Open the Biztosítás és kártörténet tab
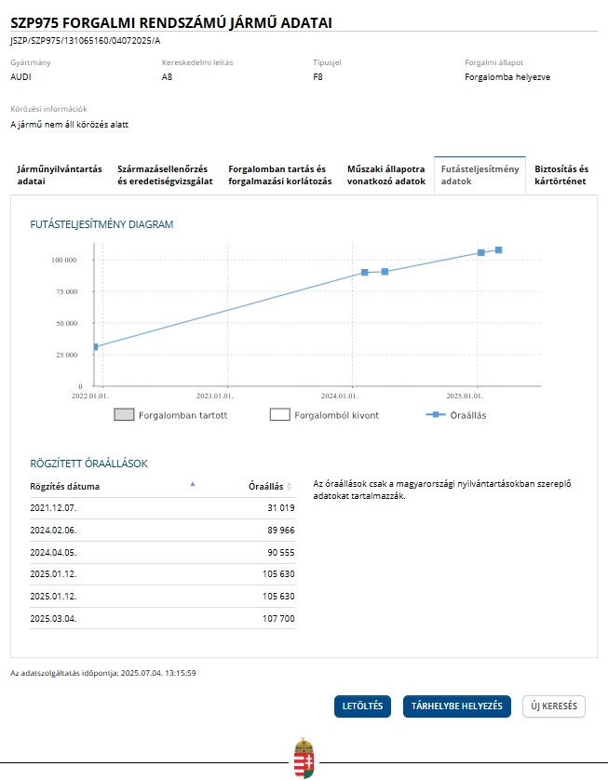 (561, 175)
